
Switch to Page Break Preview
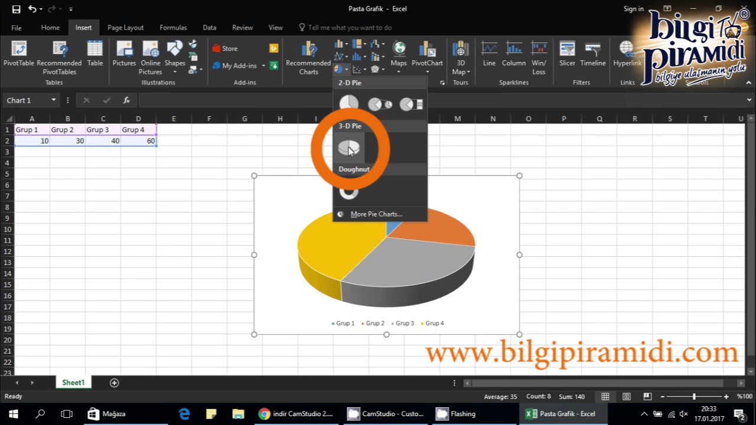tap(648, 397)
